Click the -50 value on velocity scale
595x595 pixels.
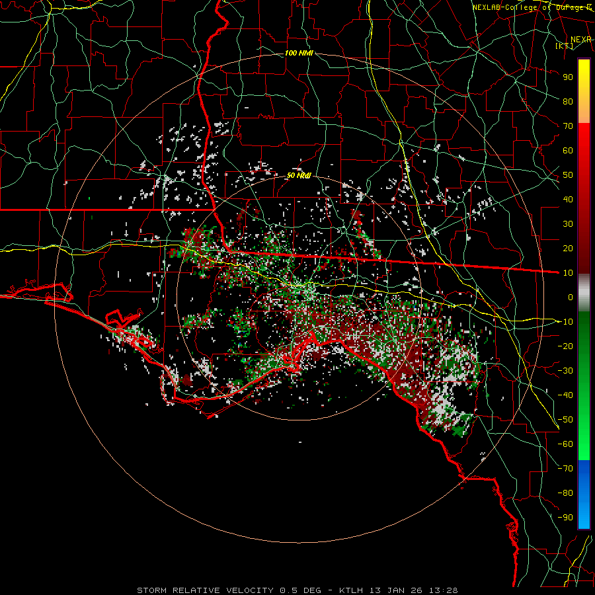point(565,420)
